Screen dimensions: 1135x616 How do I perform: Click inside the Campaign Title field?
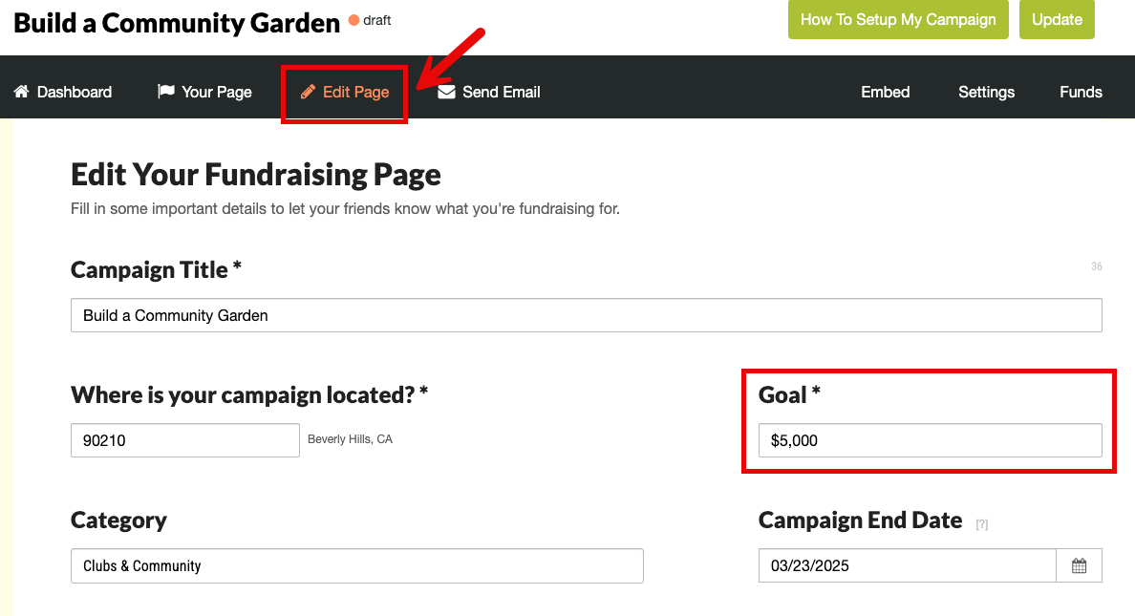click(x=586, y=314)
